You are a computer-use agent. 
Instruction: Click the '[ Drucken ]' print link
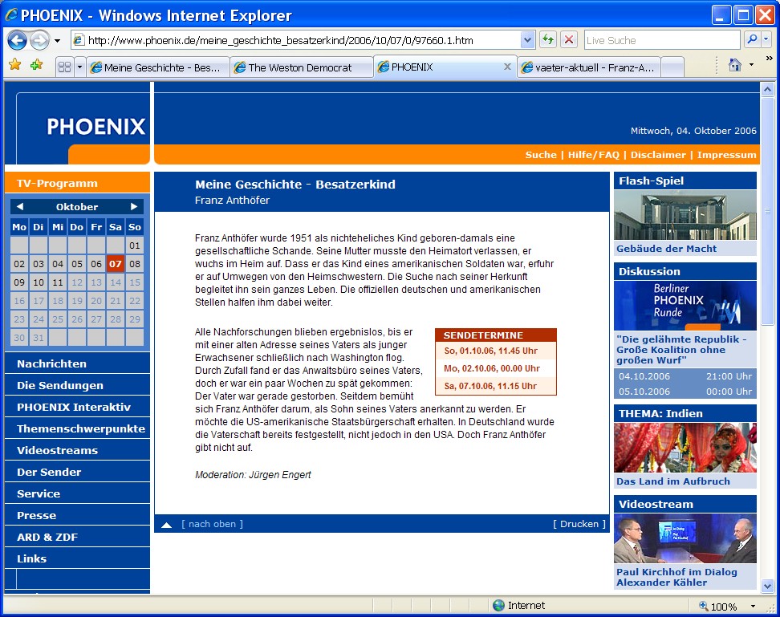(579, 524)
